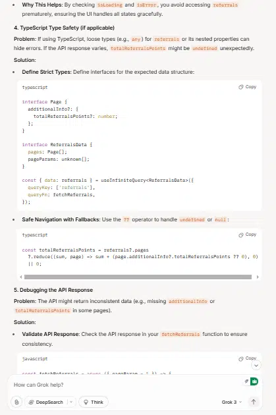Click the 'How can Grok help?' input field
The height and width of the screenshot is (415, 276).
[x=127, y=385]
